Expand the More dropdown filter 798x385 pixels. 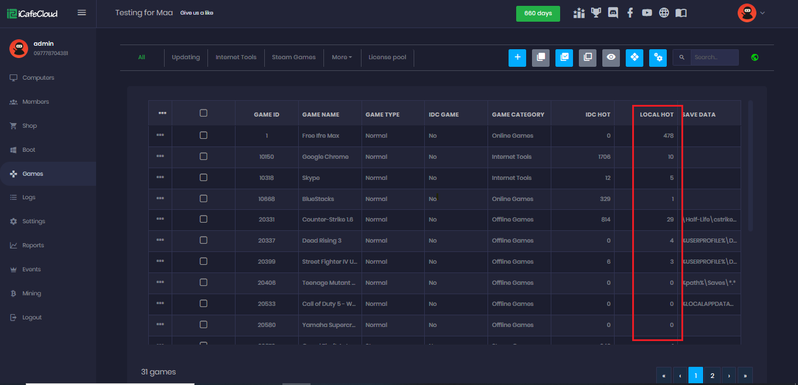[342, 57]
